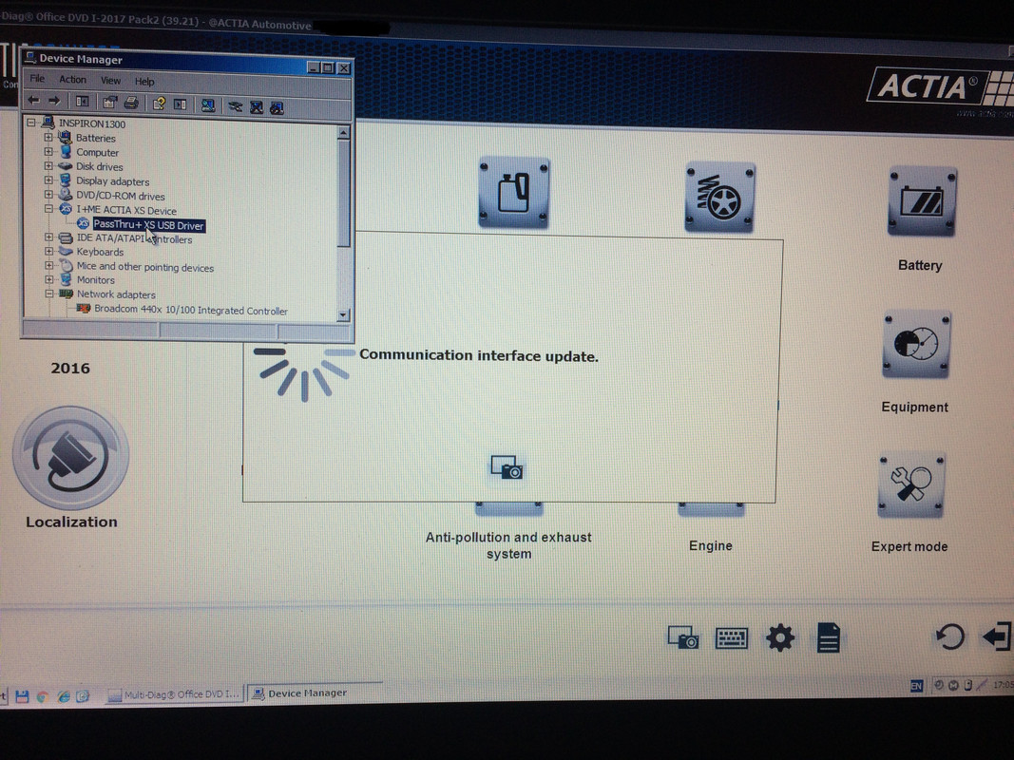Open the Battery diagnostic icon
Viewport: 1014px width, 760px height.
click(922, 201)
